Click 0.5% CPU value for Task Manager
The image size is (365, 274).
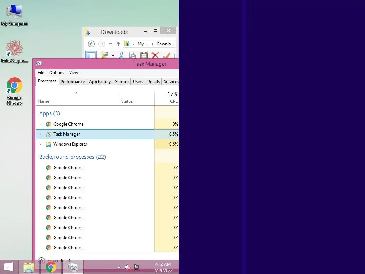174,134
